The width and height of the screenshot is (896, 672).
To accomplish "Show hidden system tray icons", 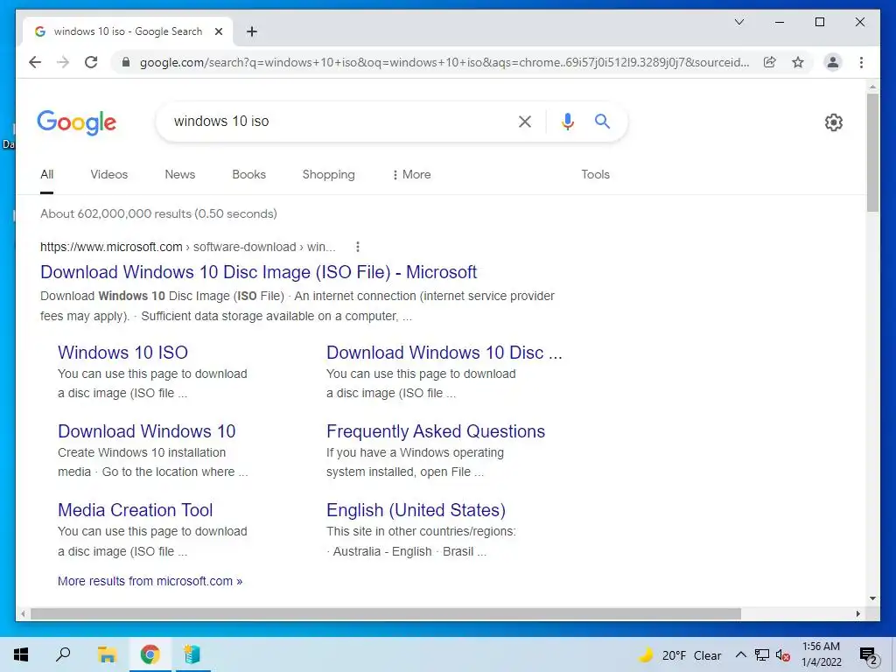I will [x=740, y=654].
